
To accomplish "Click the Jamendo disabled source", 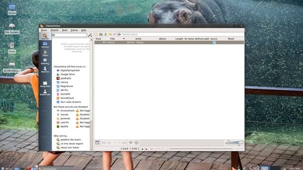I will click(63, 119).
